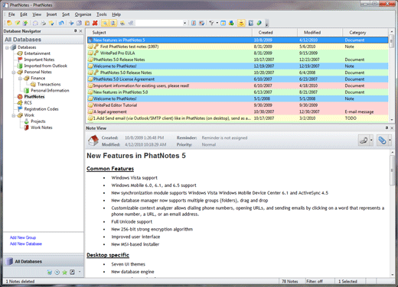The width and height of the screenshot is (398, 287).
Task: Click the speech bubble icon in toolbar
Action: [x=35, y=23]
